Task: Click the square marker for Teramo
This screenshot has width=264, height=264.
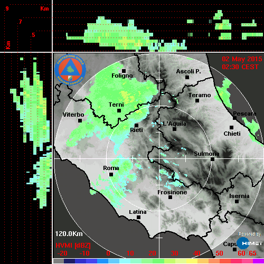Action: tap(197, 101)
